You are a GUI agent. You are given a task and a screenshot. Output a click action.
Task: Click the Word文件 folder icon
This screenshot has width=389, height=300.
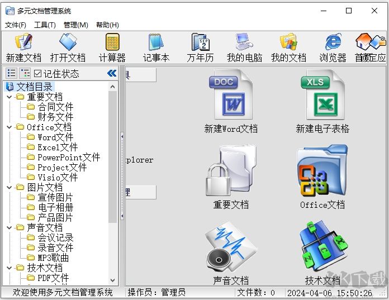point(31,137)
